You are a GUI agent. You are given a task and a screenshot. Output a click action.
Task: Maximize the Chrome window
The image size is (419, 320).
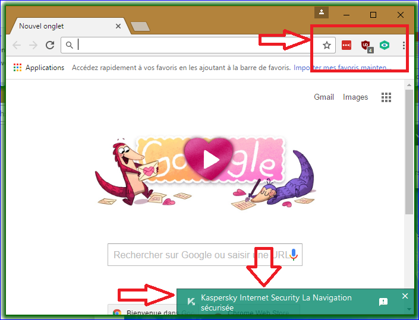(373, 15)
